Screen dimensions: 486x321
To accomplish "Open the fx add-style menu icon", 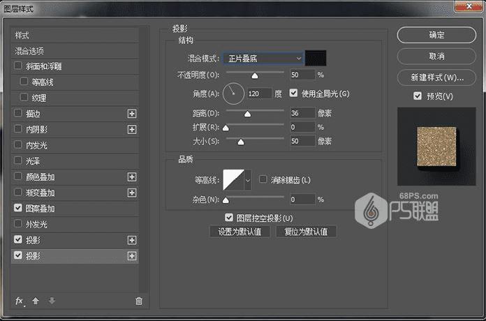I will click(20, 301).
